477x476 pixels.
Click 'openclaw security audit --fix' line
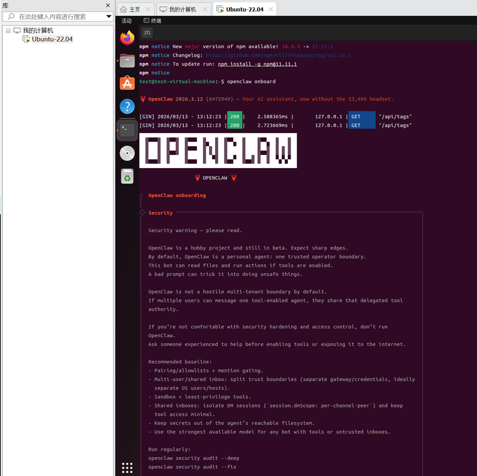(x=192, y=467)
